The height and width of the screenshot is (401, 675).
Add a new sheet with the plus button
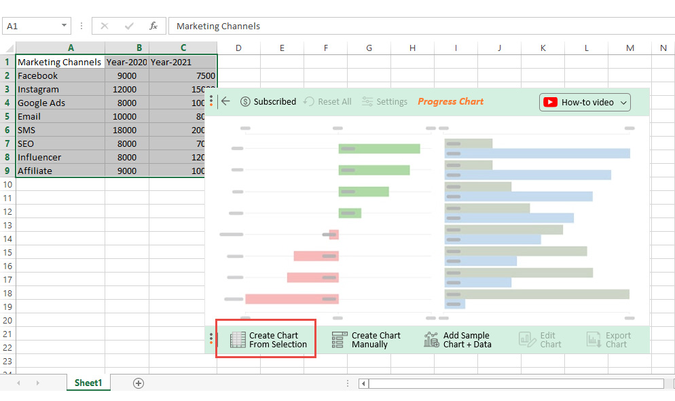click(x=138, y=383)
